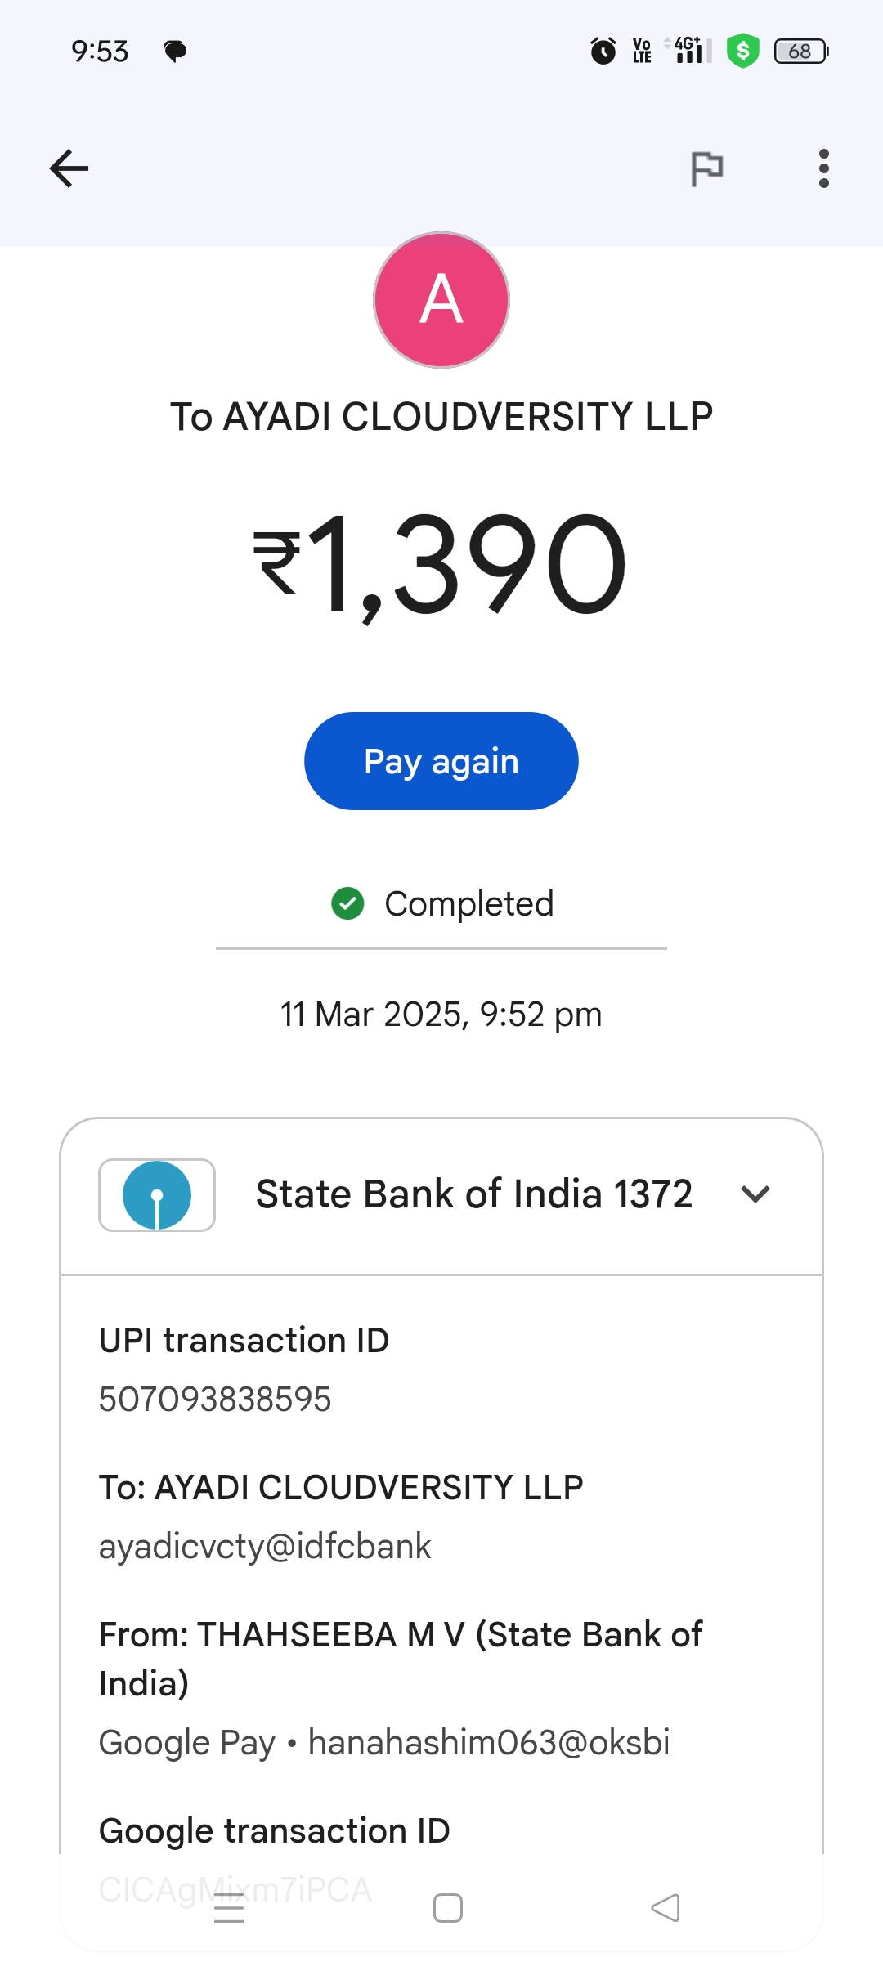This screenshot has height=1962, width=883.
Task: Tap the ₹1,390 amount text
Action: (x=441, y=564)
